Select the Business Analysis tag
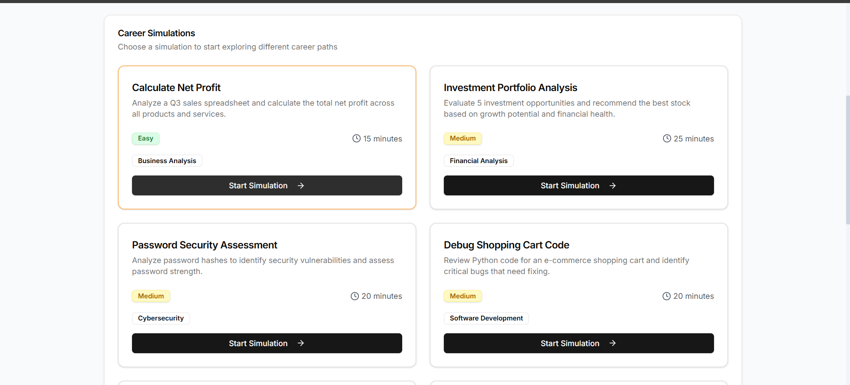Screen dimensions: 850x385 pyautogui.click(x=167, y=161)
